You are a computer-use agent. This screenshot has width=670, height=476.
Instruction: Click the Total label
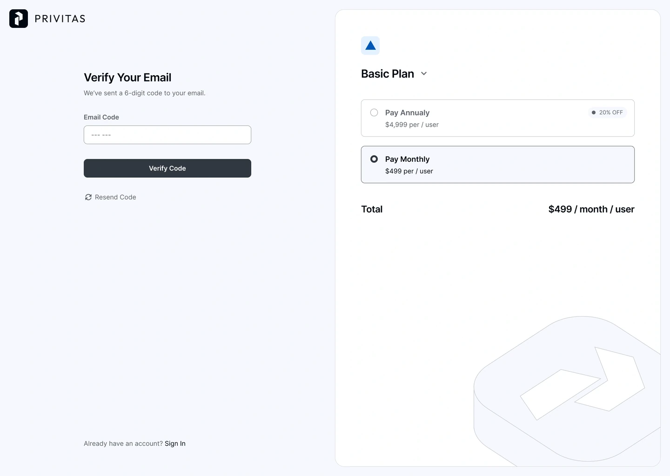pyautogui.click(x=372, y=209)
